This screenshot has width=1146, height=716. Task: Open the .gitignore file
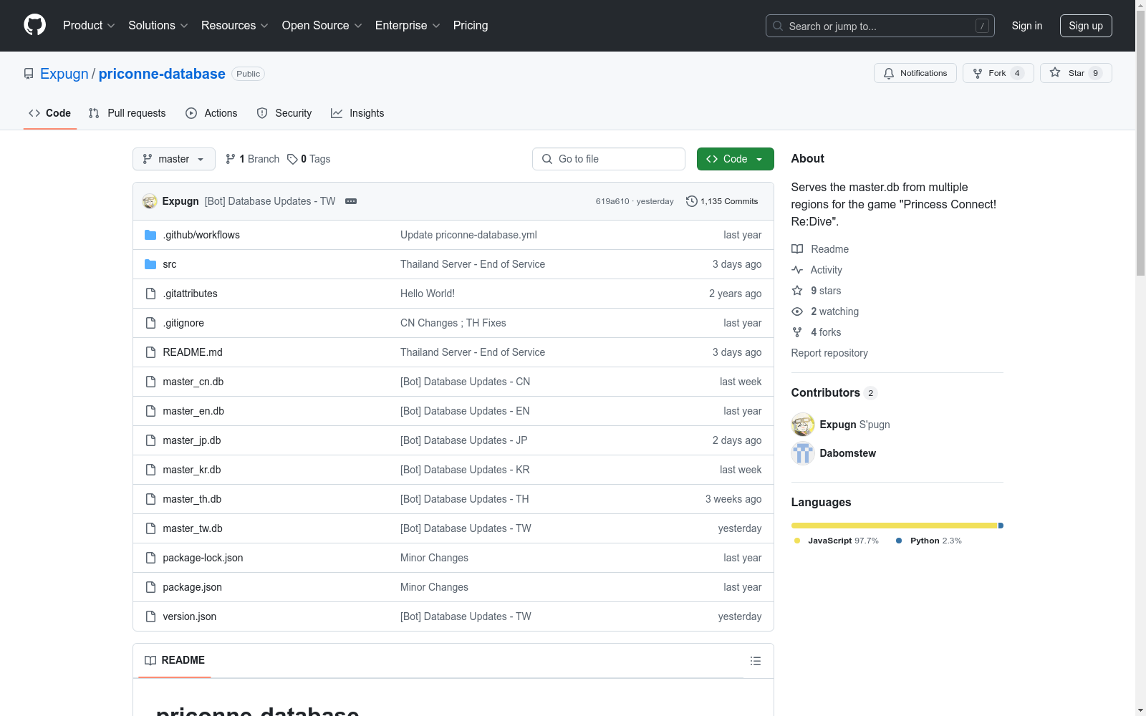pyautogui.click(x=183, y=323)
